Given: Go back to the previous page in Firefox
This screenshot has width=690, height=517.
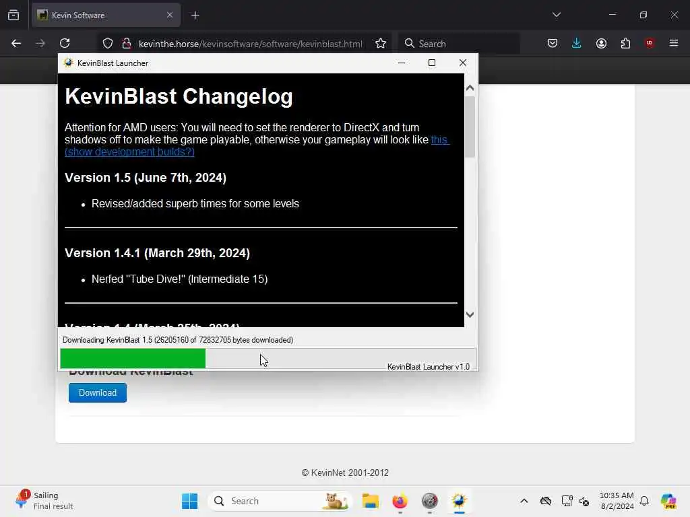Looking at the screenshot, I should coord(16,43).
